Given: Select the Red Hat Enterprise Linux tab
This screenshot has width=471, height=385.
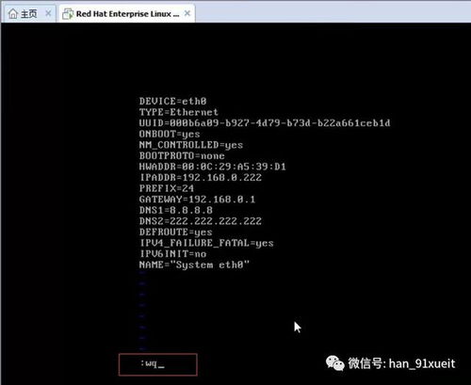Looking at the screenshot, I should tap(126, 13).
